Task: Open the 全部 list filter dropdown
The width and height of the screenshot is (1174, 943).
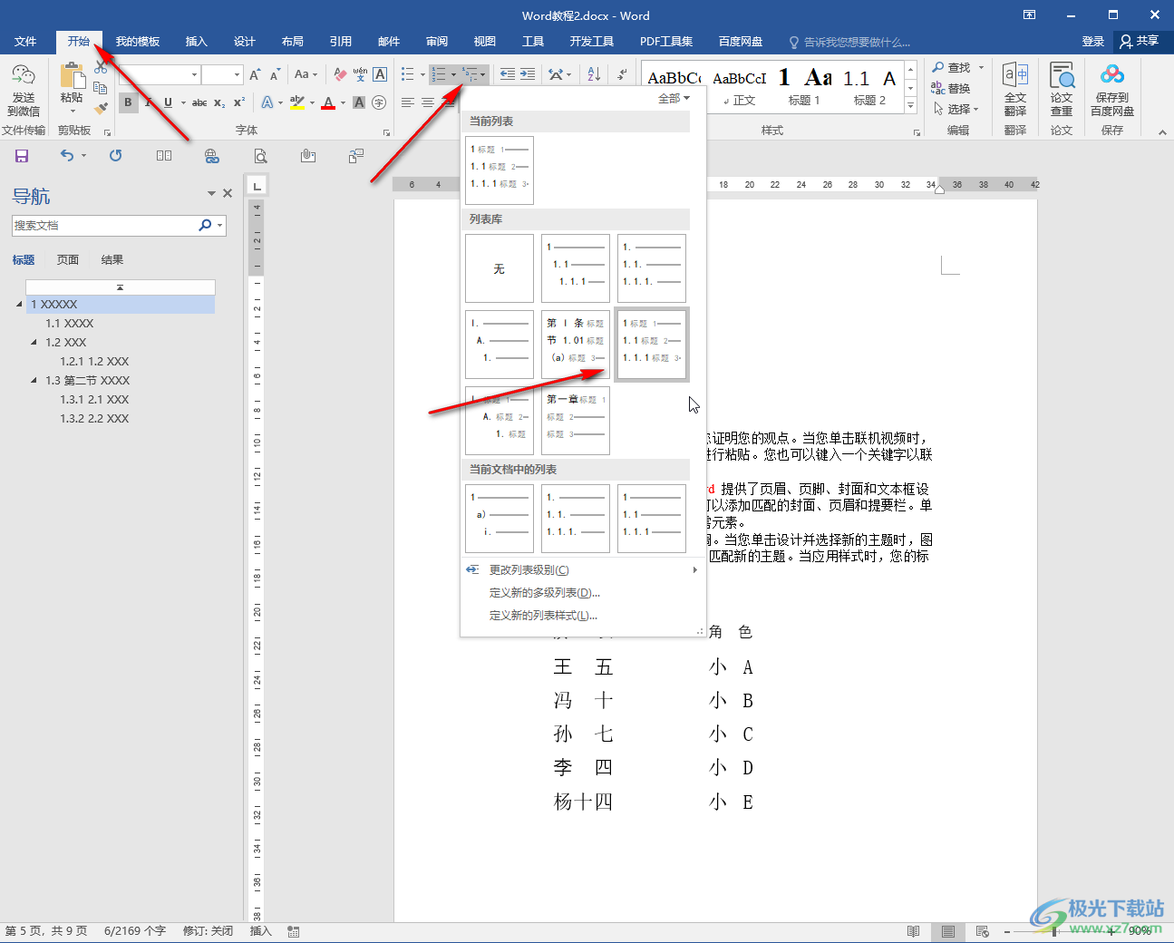Action: (674, 98)
